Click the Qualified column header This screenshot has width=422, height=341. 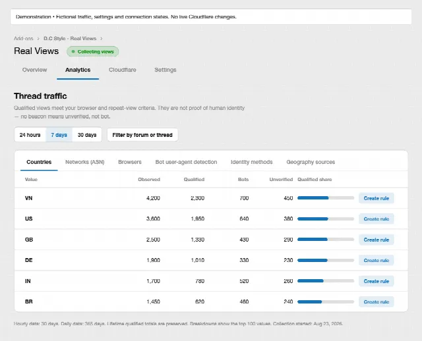coord(194,180)
